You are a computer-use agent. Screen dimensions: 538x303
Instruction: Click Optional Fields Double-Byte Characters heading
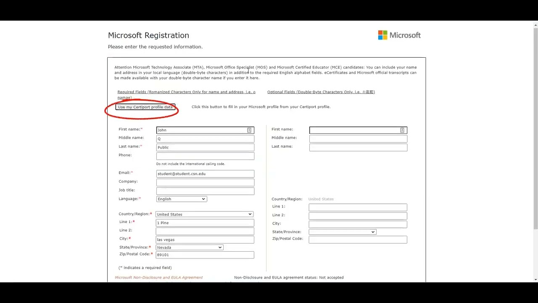[321, 92]
